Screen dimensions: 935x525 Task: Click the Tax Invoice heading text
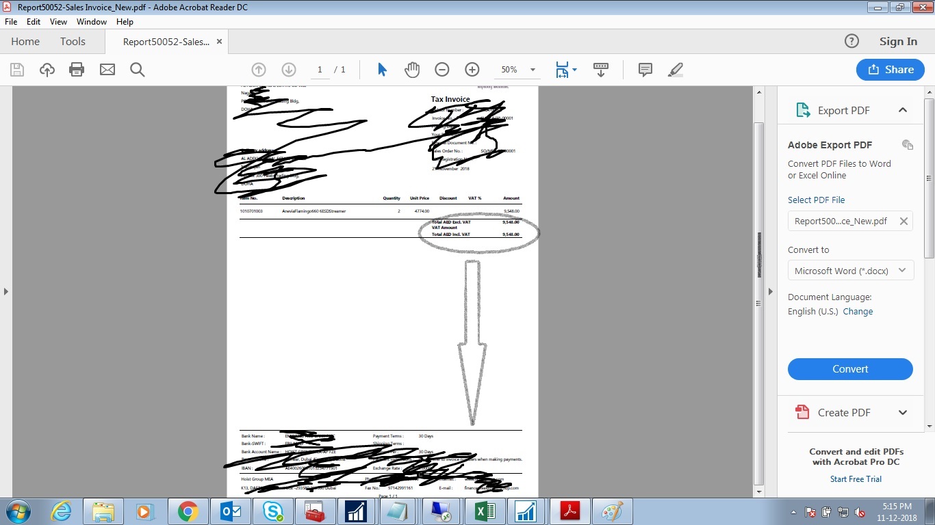pyautogui.click(x=450, y=99)
